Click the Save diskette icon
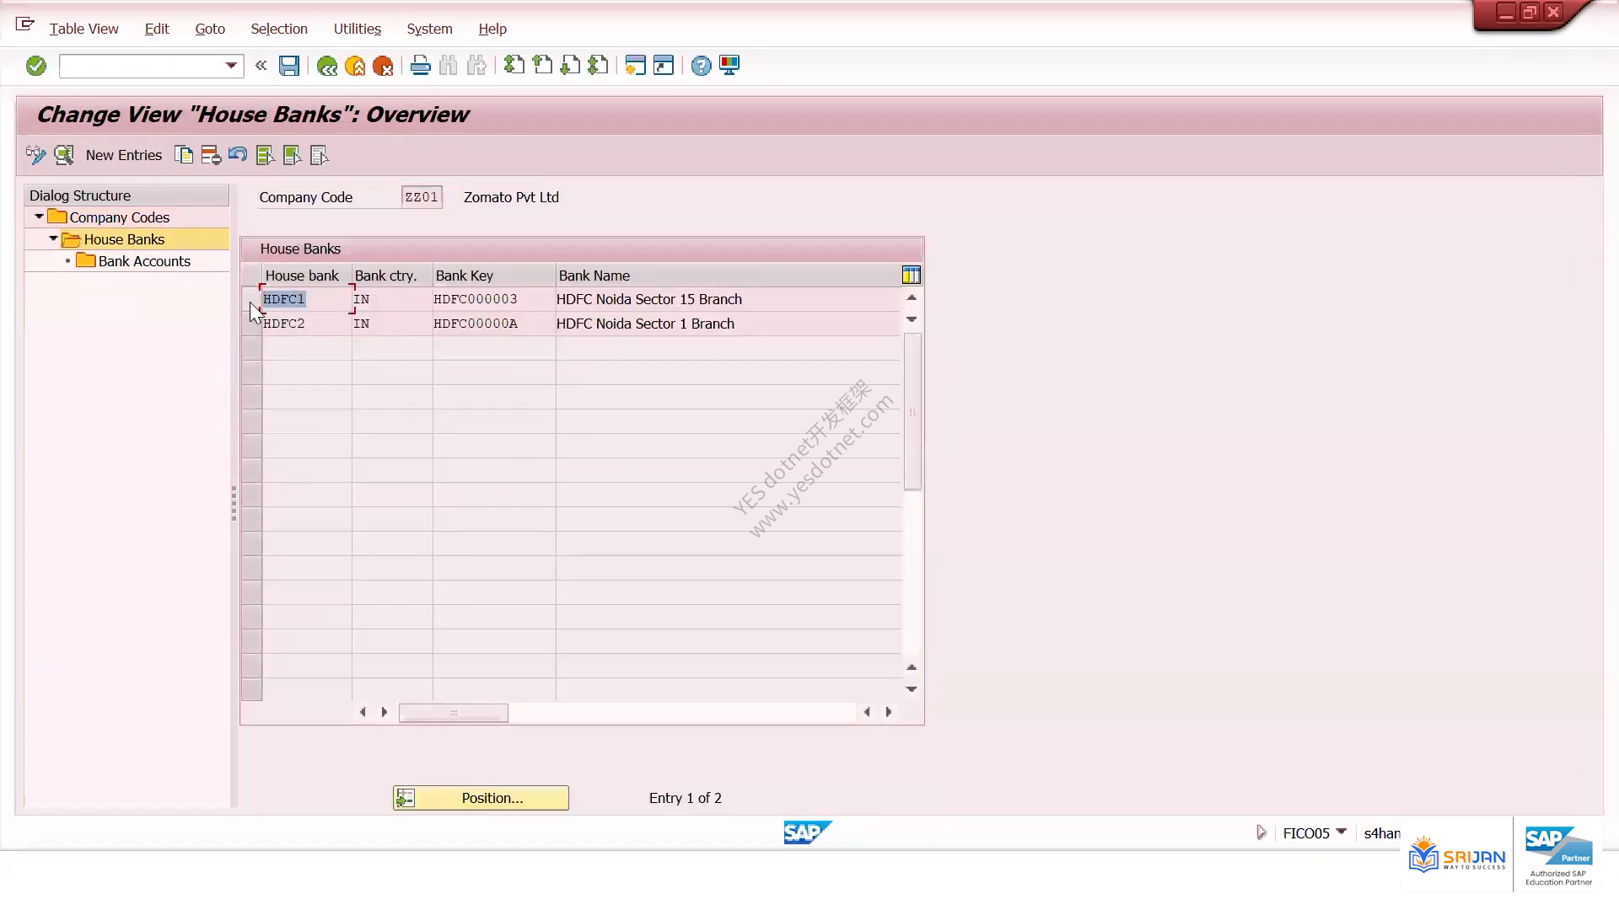1619x910 pixels. [289, 66]
